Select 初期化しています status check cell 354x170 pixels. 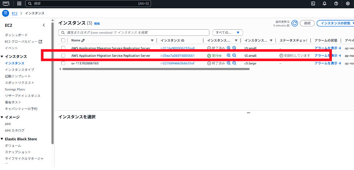coord(295,56)
